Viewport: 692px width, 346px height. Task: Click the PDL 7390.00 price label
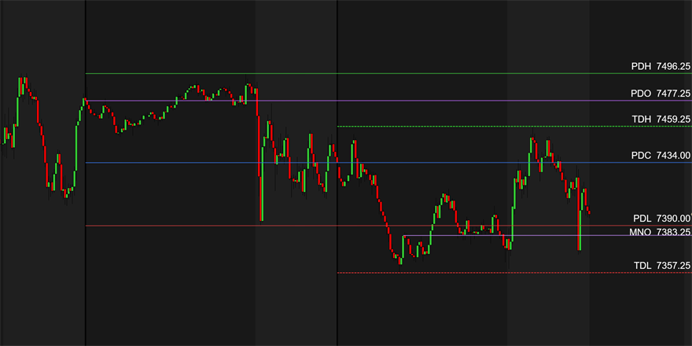coord(662,219)
